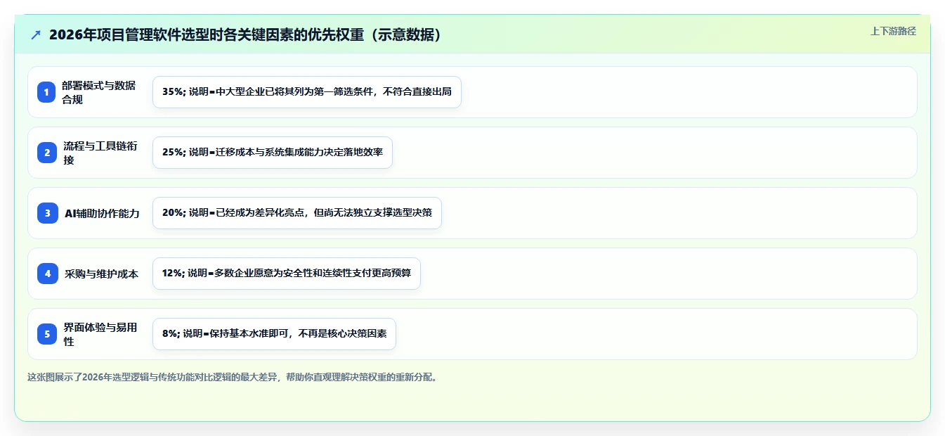Select the 部署模式与数据合规 label
Viewport: 945px width, 436px height.
(x=99, y=92)
